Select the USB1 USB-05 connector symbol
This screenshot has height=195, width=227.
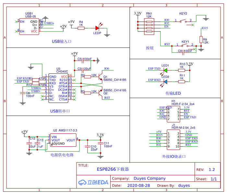29,27
